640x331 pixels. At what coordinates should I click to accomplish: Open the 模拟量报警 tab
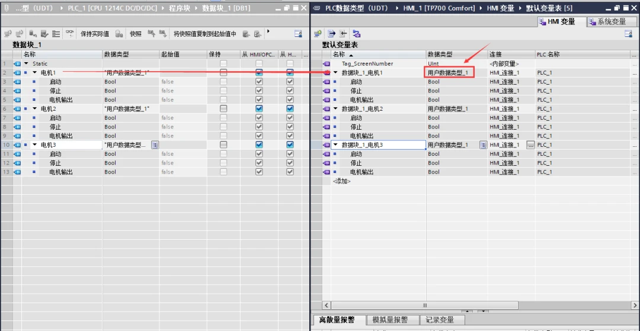pyautogui.click(x=390, y=320)
